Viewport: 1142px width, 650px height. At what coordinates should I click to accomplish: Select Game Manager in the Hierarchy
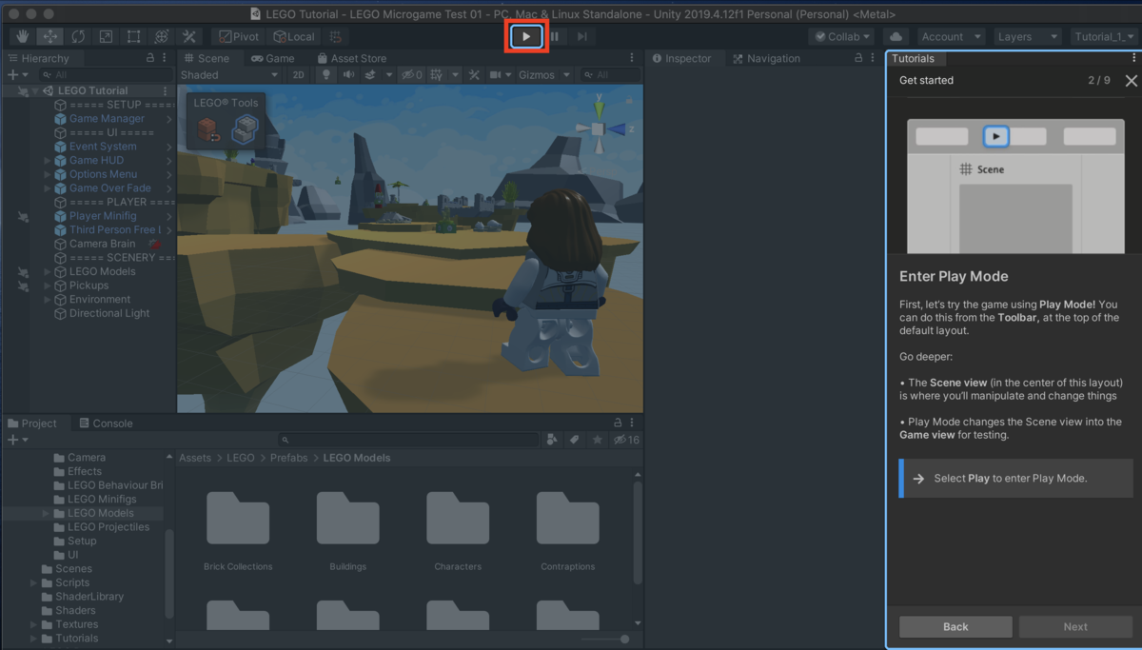click(x=107, y=119)
